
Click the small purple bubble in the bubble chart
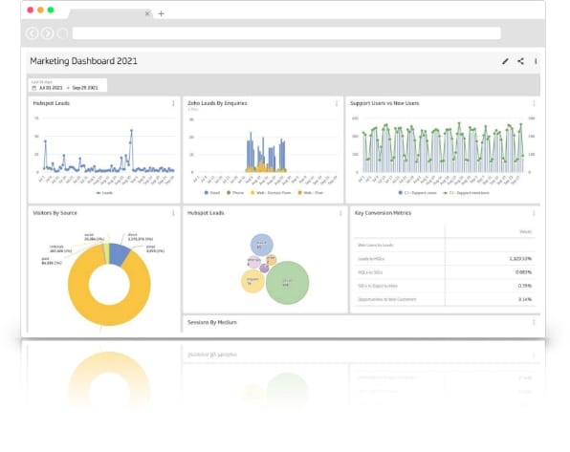coord(264,269)
